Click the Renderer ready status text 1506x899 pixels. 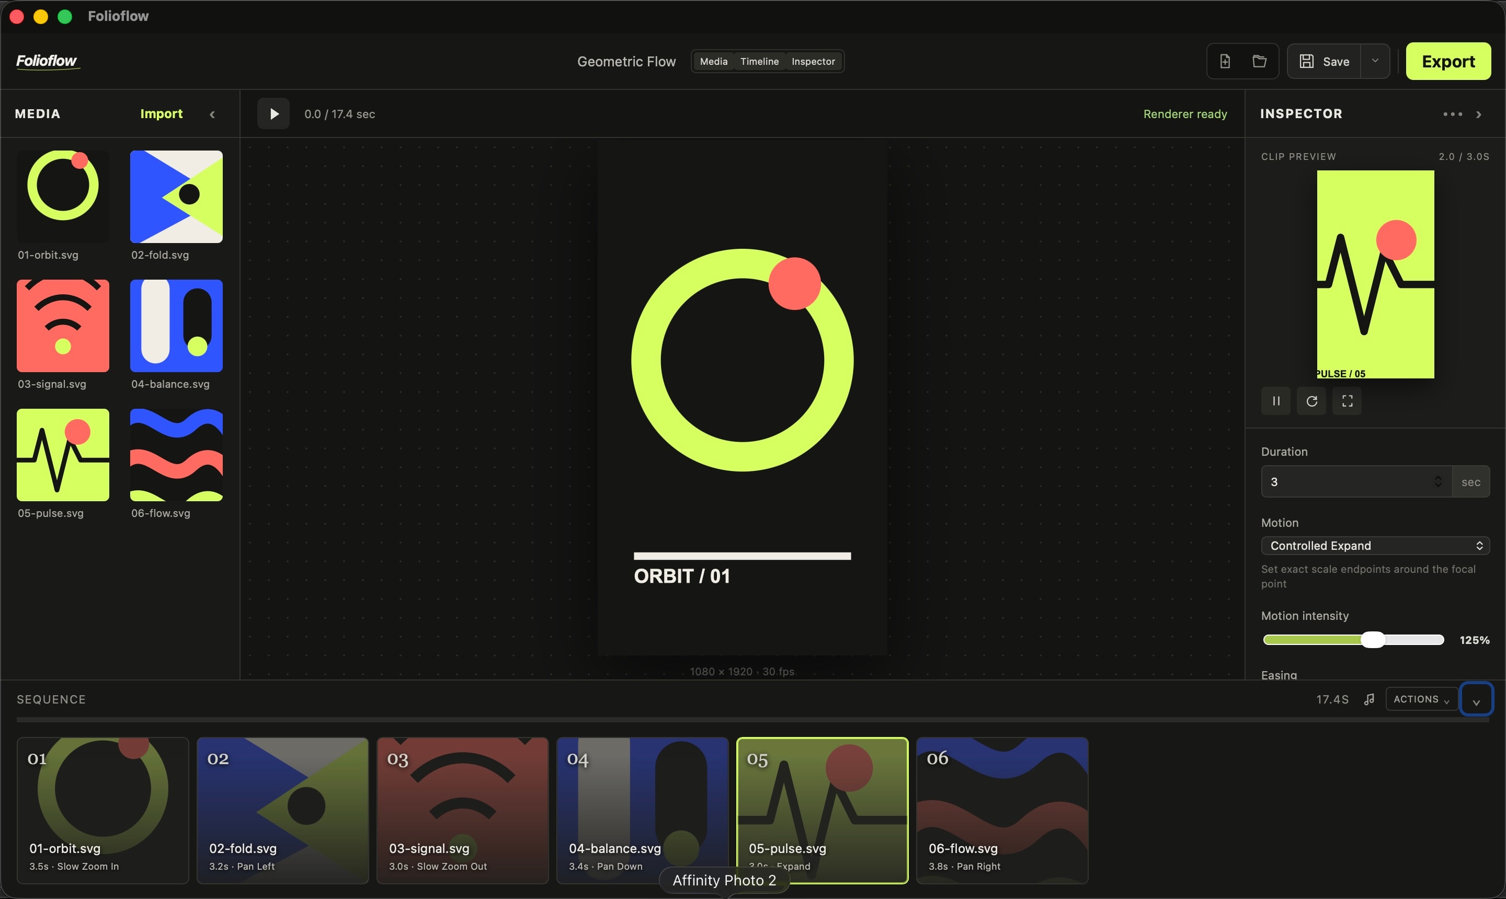pyautogui.click(x=1185, y=114)
